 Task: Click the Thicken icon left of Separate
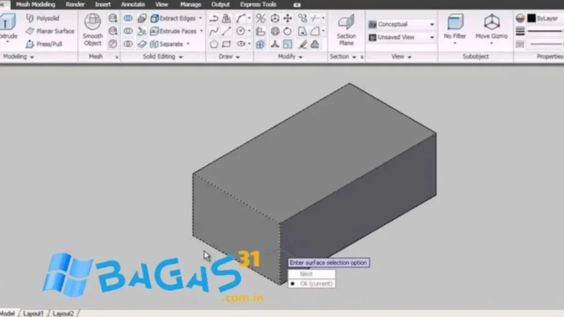(x=142, y=44)
